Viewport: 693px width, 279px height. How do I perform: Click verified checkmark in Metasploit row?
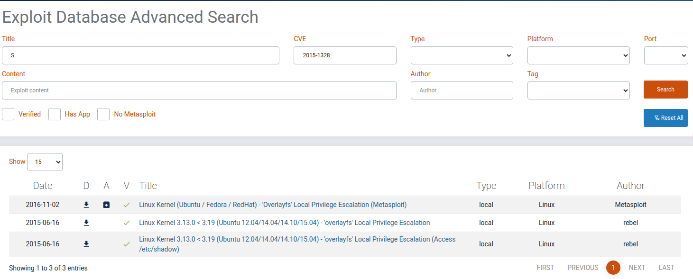click(127, 205)
